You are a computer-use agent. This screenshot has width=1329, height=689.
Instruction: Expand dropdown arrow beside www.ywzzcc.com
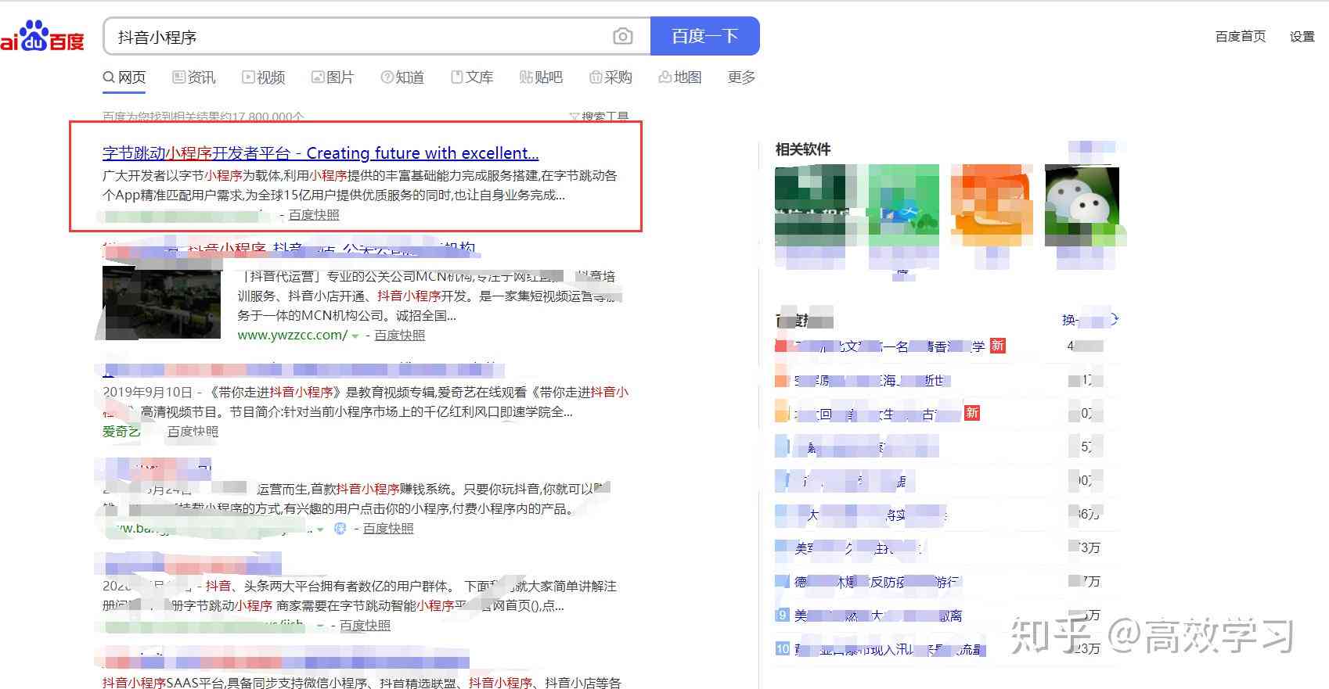click(355, 336)
